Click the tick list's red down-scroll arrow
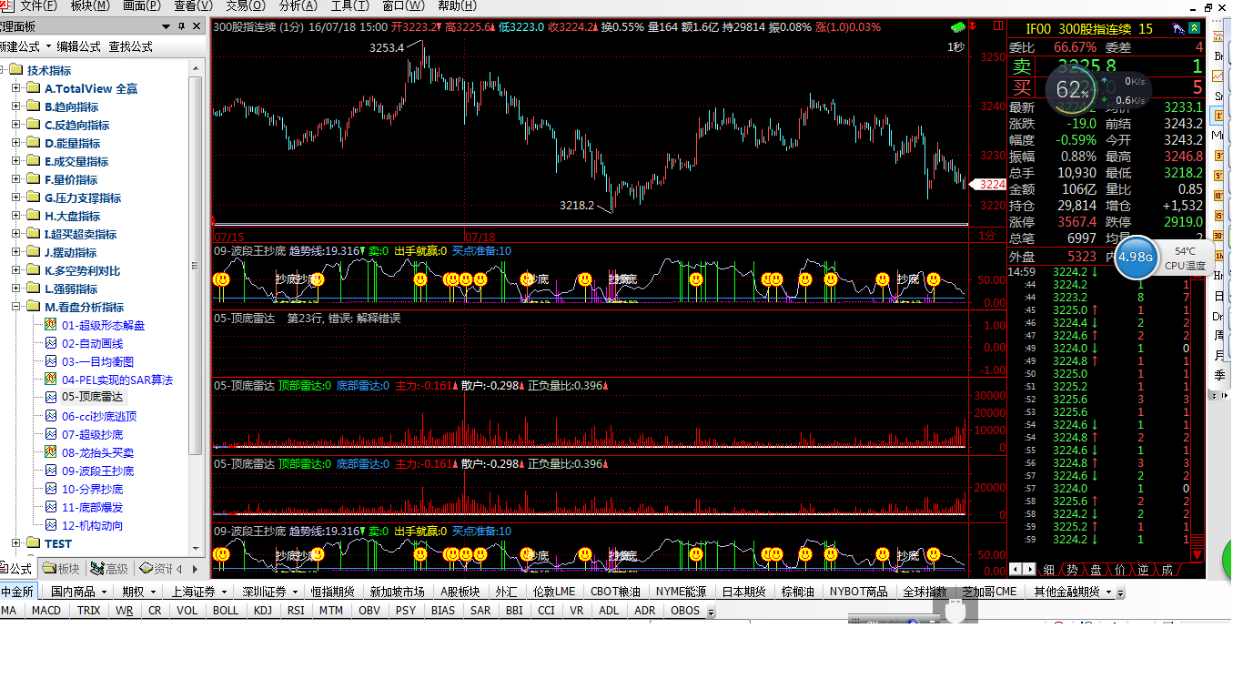Viewport: 1243px width, 699px height. point(1198,553)
